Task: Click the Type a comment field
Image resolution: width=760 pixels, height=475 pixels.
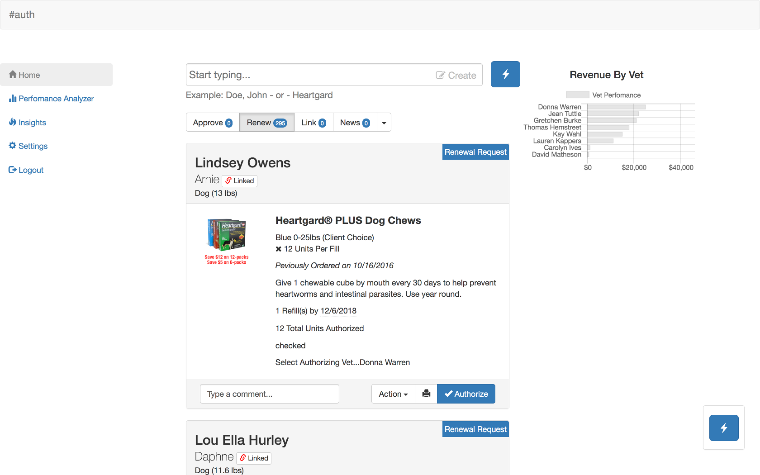Action: (269, 394)
